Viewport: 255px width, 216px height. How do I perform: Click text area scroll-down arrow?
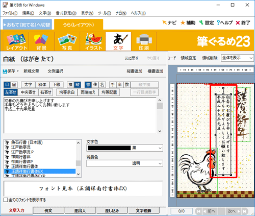(160, 131)
